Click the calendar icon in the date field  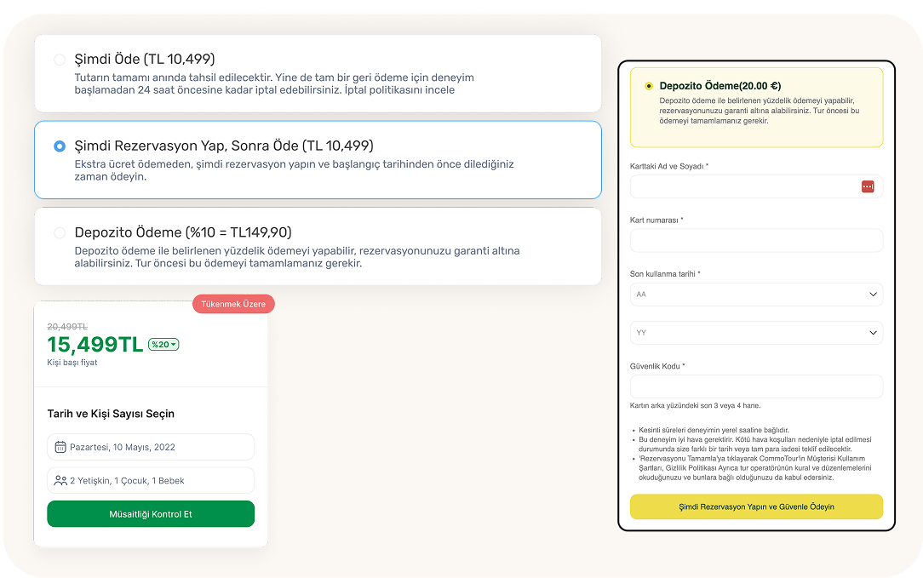pyautogui.click(x=60, y=447)
